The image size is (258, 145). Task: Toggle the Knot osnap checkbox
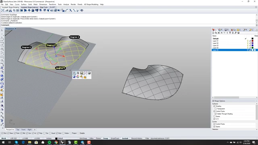pos(57,133)
